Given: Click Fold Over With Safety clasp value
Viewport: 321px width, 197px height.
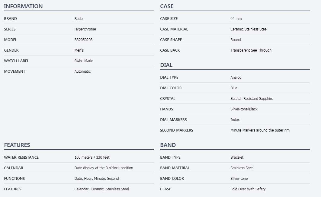Looking at the screenshot, I should click(x=248, y=189).
